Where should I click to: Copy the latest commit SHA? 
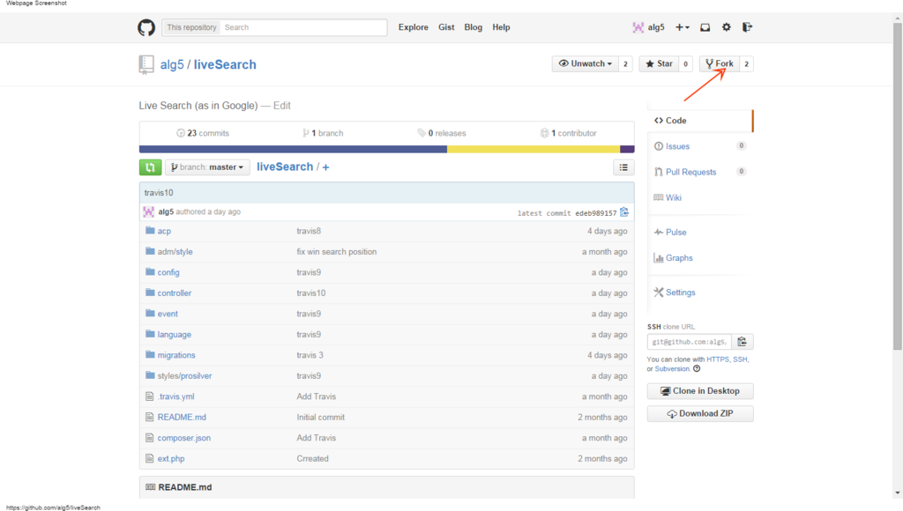tap(624, 212)
